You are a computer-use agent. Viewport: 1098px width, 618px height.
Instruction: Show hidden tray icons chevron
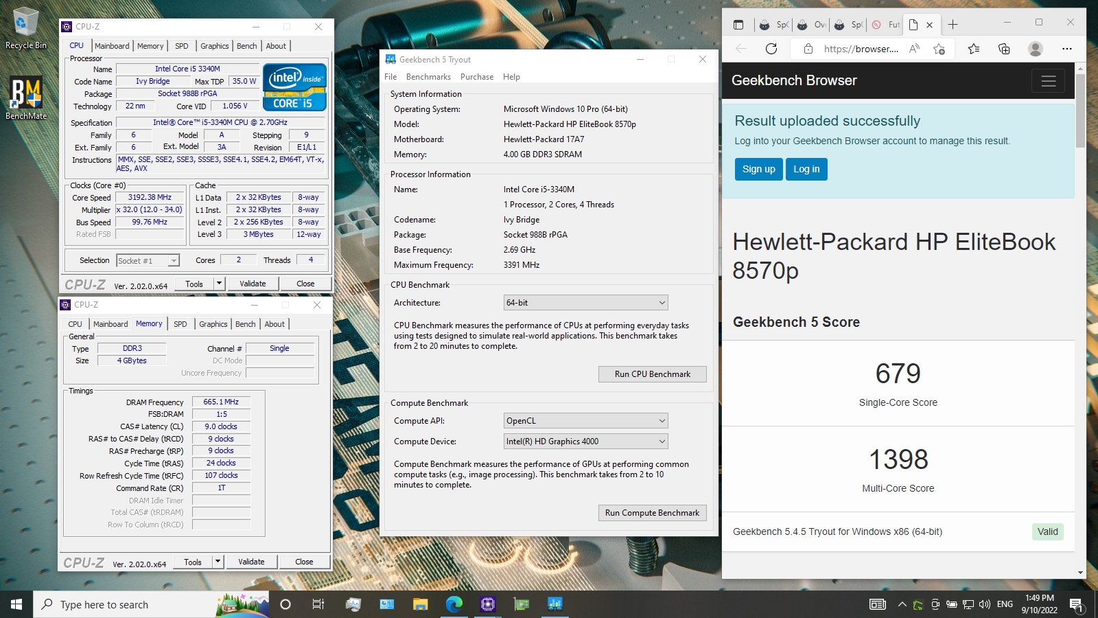(902, 604)
